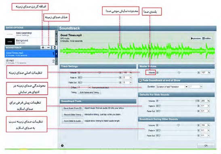Click the Track Settings Fade In value field
Screen dimensions: 221x154
point(126,78)
